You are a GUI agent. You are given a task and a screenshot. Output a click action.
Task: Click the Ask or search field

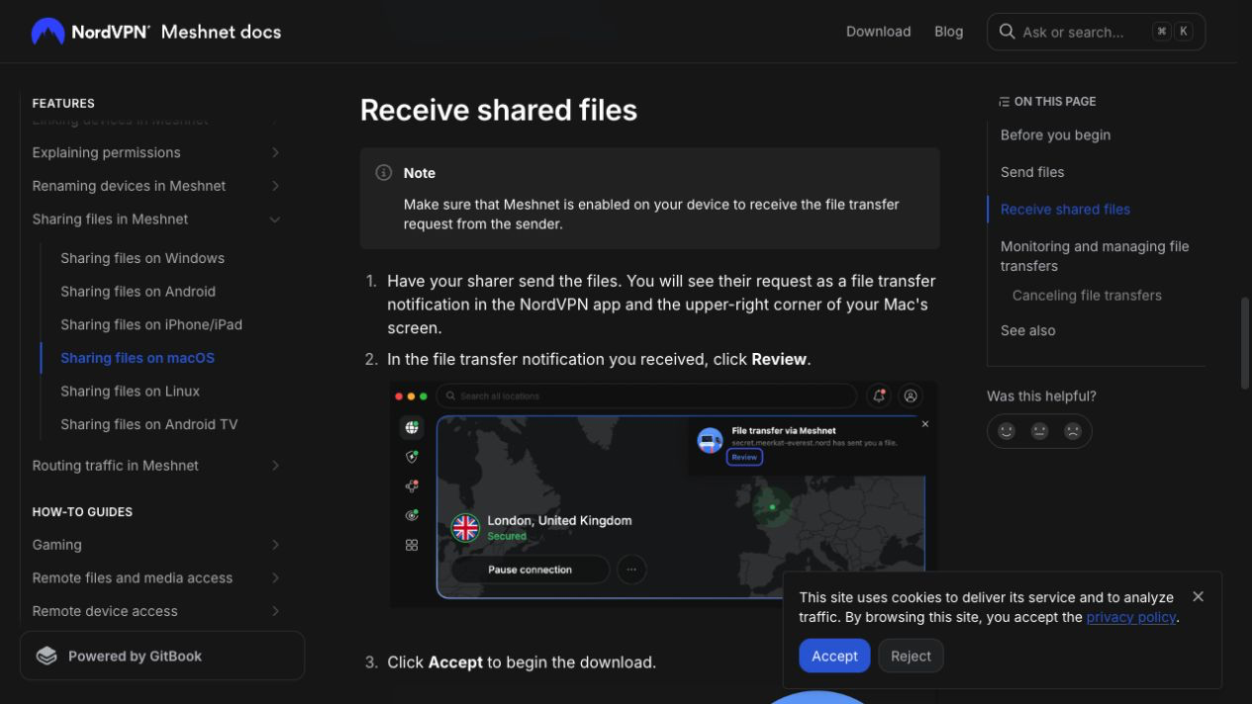click(x=1096, y=32)
